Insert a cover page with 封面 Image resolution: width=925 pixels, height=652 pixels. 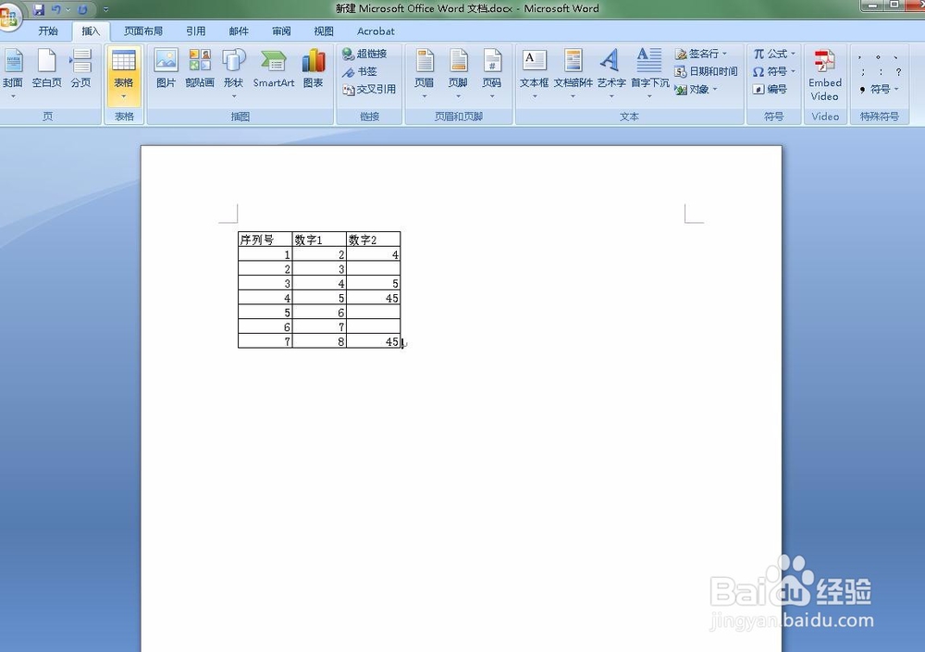tap(14, 69)
